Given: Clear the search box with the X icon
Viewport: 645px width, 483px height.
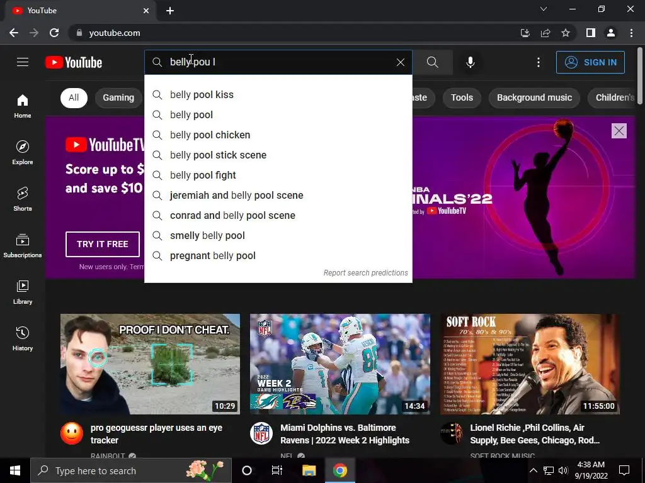Looking at the screenshot, I should coord(400,62).
